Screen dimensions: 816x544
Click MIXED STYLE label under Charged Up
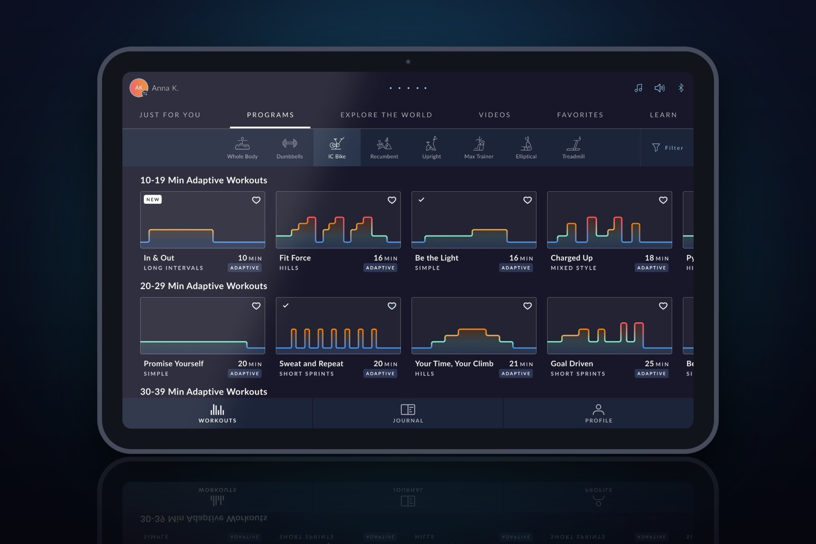tap(574, 268)
